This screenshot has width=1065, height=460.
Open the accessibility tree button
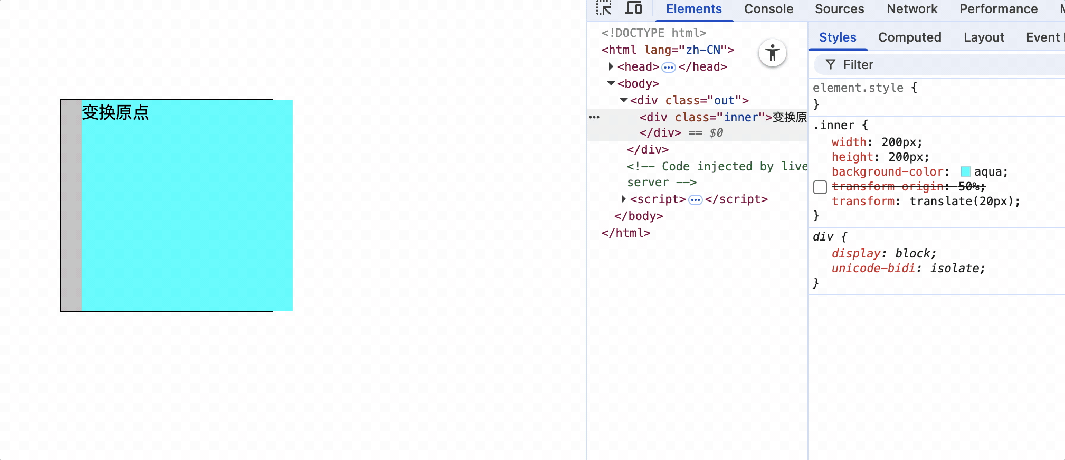pyautogui.click(x=773, y=53)
